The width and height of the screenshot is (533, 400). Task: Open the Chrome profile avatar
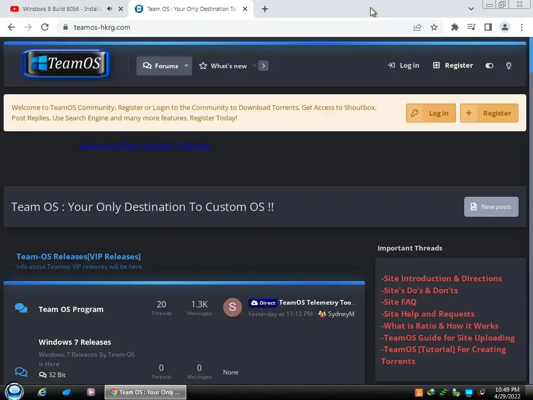[505, 27]
